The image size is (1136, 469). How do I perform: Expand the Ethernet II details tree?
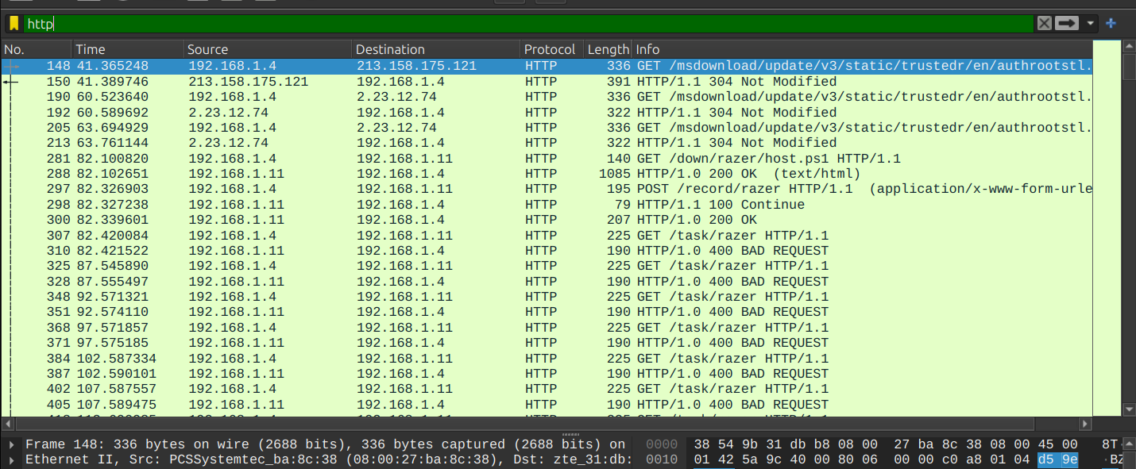(x=10, y=459)
